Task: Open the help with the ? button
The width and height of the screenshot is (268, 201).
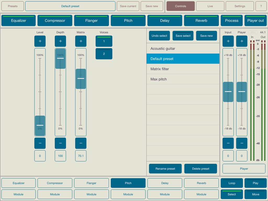Action: tap(261, 6)
